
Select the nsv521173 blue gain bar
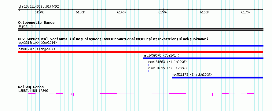click(218, 78)
